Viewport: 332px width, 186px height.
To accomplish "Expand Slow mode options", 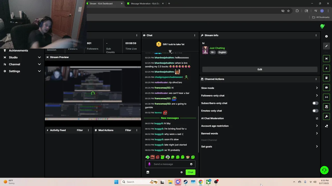I will coord(317,88).
